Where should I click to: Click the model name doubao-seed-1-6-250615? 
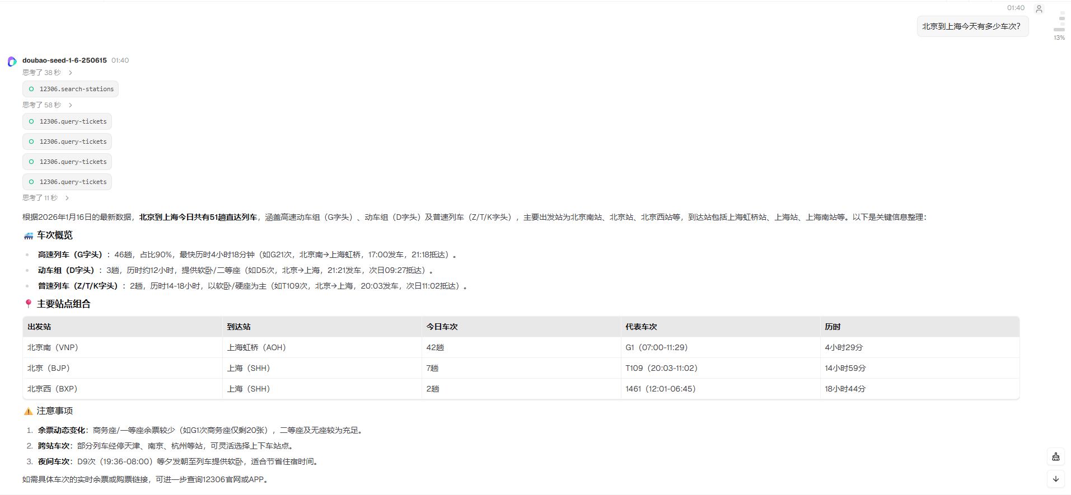tap(64, 60)
